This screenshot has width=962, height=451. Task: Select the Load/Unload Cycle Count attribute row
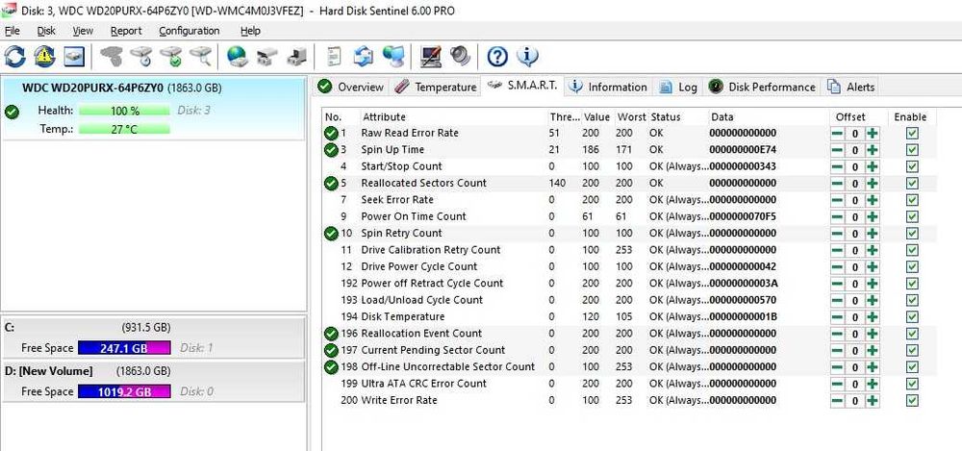629,300
